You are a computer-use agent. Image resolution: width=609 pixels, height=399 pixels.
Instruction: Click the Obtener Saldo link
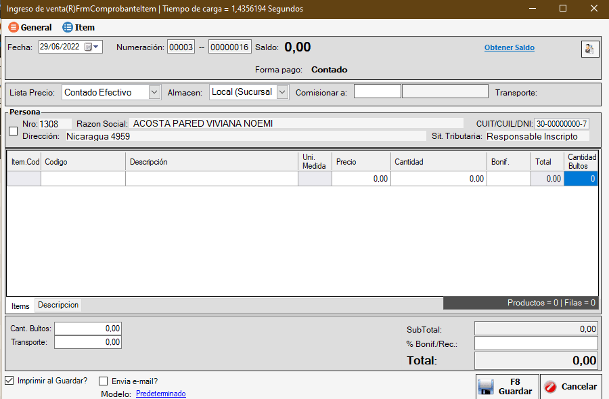[509, 48]
